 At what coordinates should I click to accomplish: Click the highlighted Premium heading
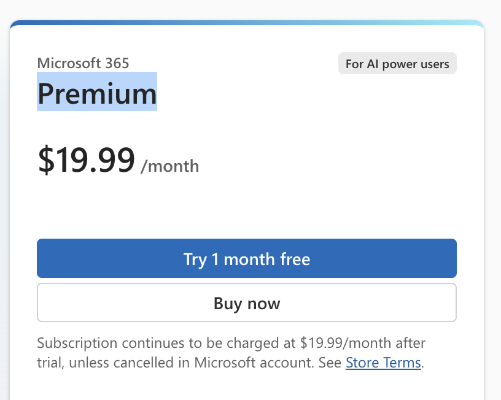point(97,93)
